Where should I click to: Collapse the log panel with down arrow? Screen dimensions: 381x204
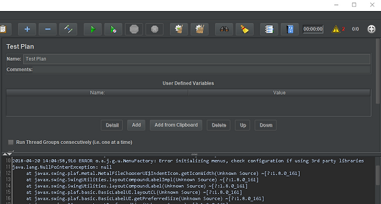coord(10,154)
